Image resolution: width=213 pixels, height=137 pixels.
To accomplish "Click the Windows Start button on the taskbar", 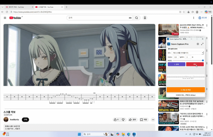I will (x=79, y=134).
